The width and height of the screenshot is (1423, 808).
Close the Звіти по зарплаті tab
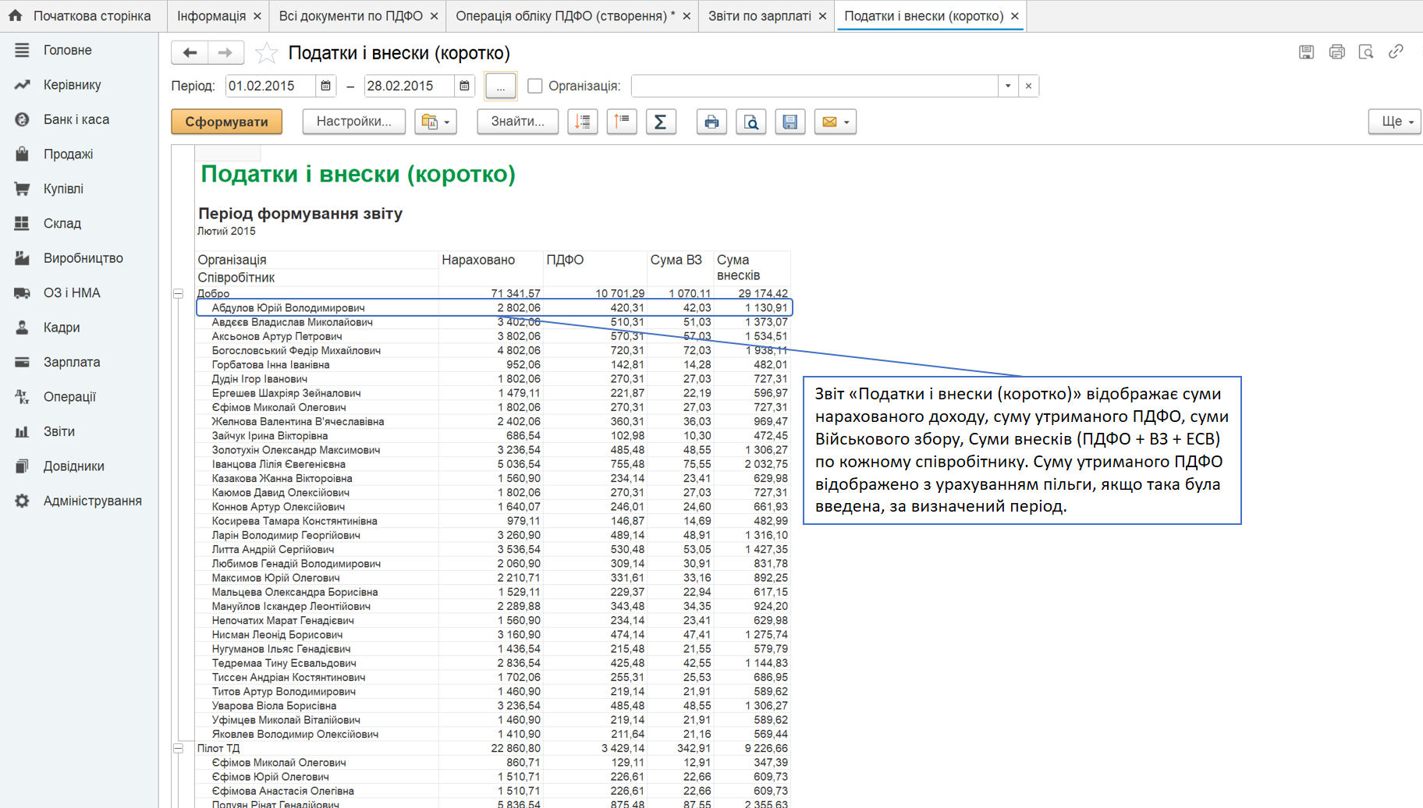click(x=822, y=16)
